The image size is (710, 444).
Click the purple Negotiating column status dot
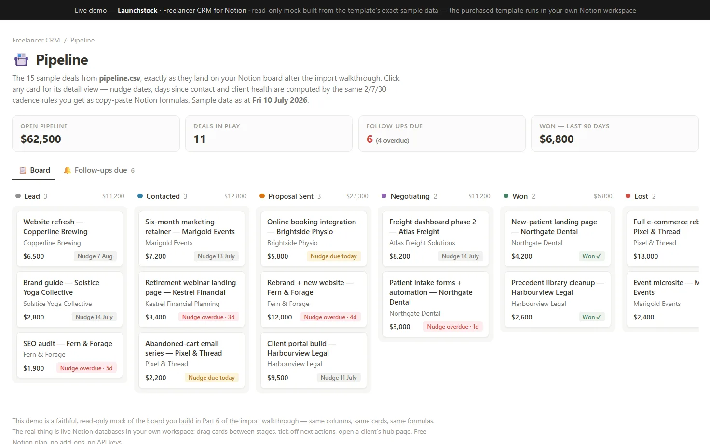coord(384,196)
